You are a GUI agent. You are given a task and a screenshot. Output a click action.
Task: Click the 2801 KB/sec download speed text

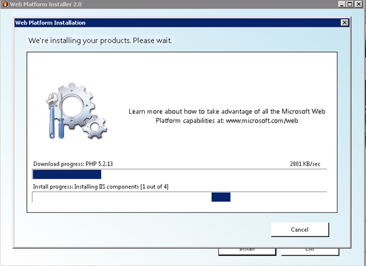pyautogui.click(x=305, y=164)
